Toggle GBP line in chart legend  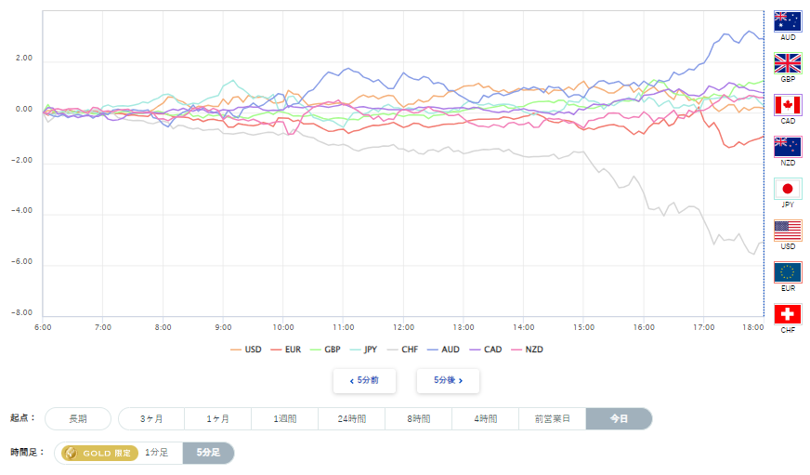[325, 350]
